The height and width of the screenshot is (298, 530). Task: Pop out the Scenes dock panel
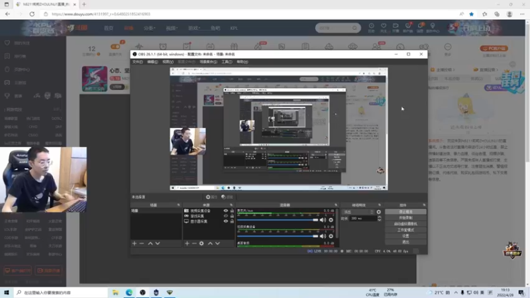click(178, 205)
